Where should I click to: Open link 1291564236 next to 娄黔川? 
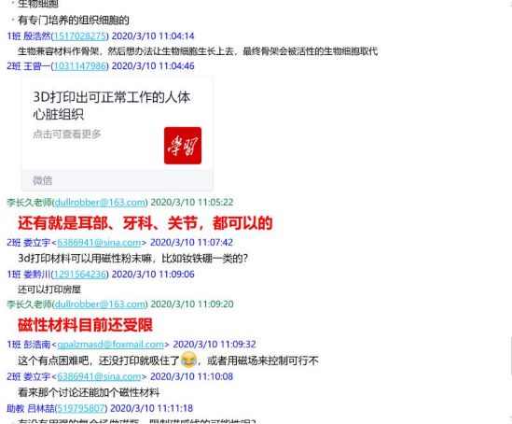click(79, 274)
